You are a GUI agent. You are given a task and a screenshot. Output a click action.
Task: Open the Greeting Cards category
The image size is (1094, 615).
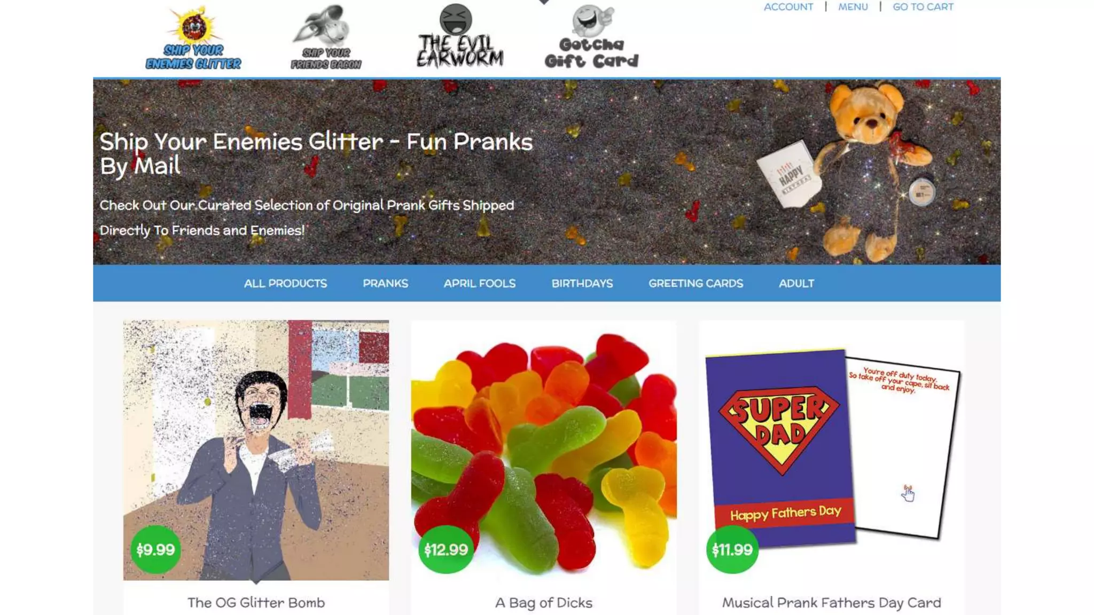point(696,283)
